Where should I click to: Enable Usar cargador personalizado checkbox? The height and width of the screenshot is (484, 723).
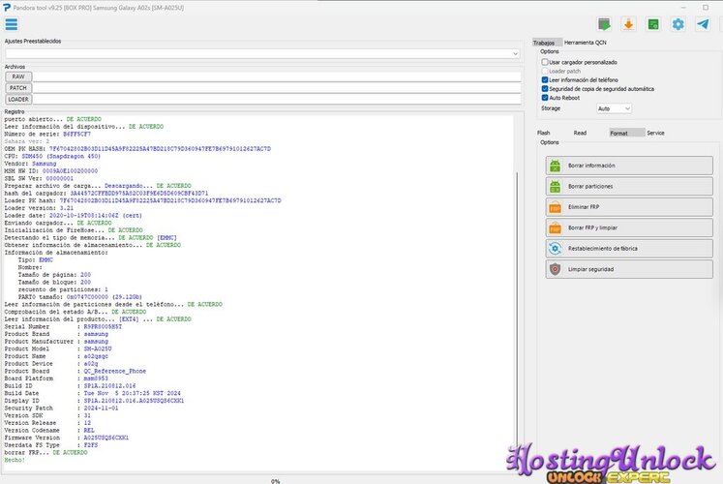point(545,62)
